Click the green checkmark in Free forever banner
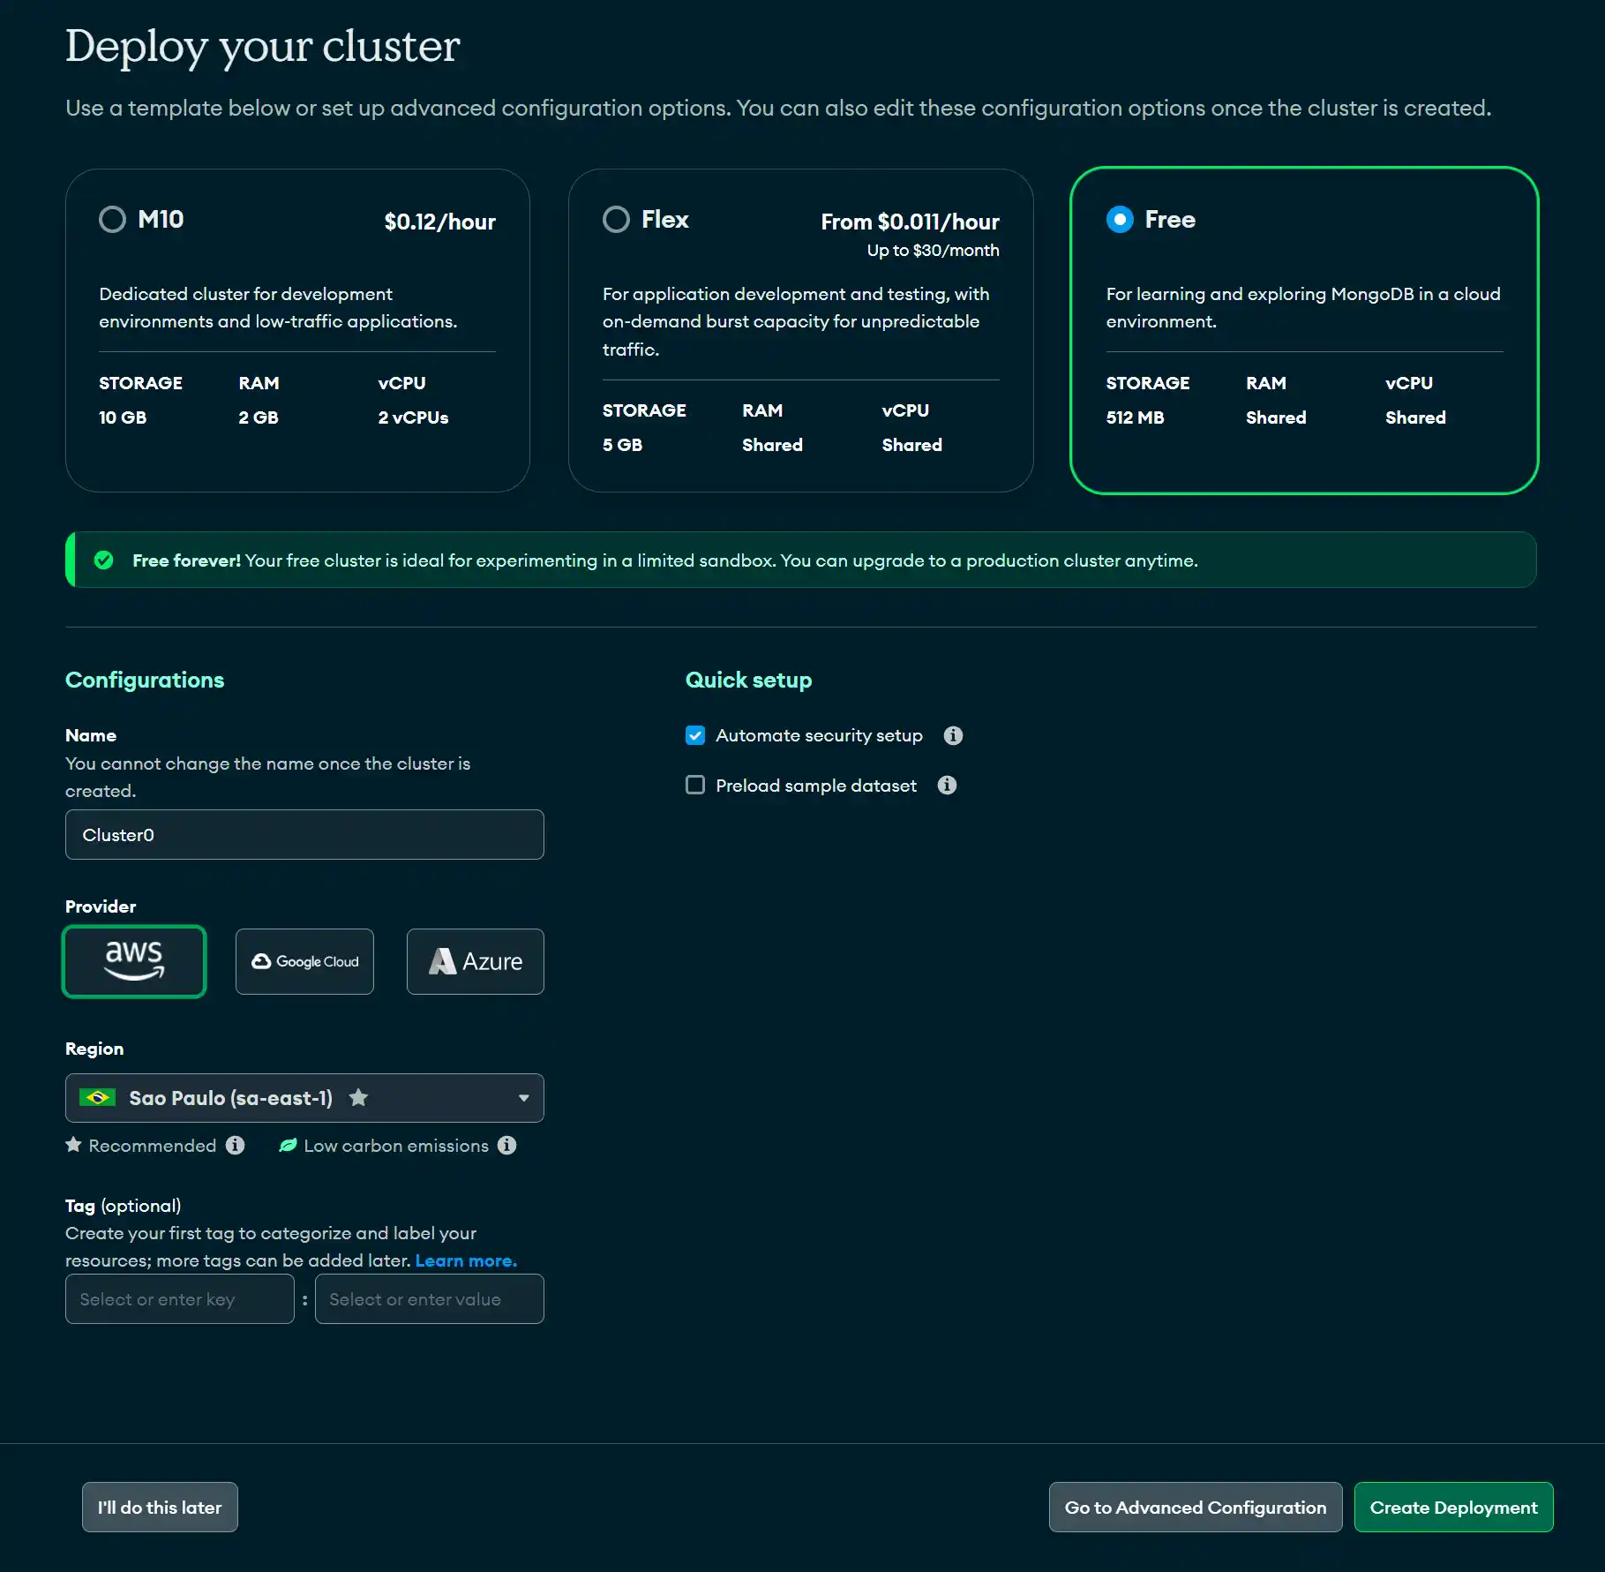 [103, 560]
